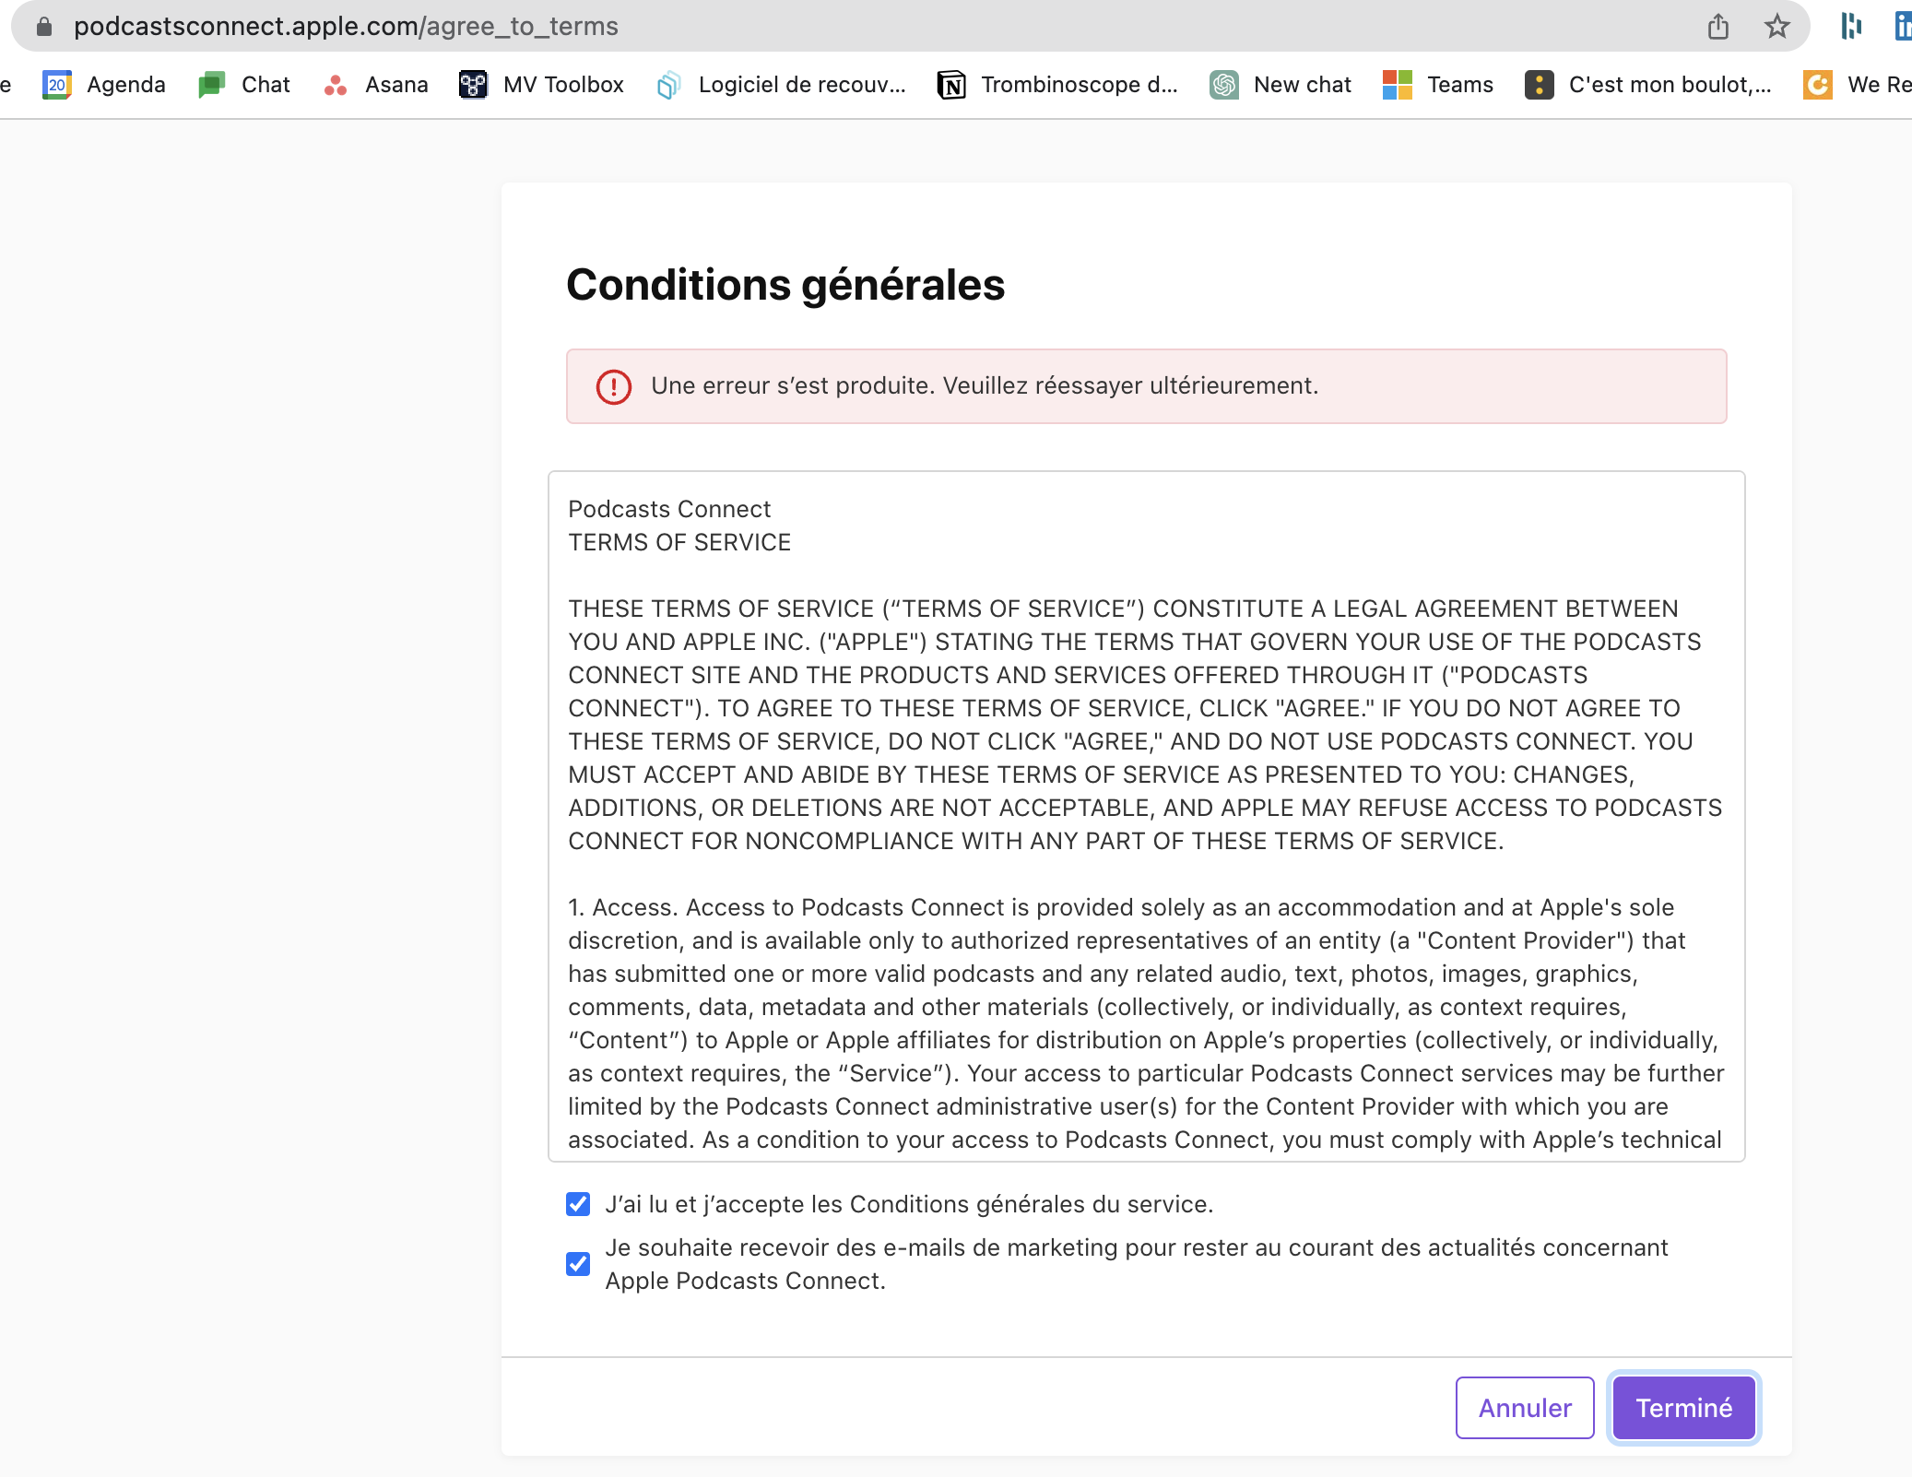
Task: Open the Agenda calendar bookmark
Action: click(x=105, y=85)
